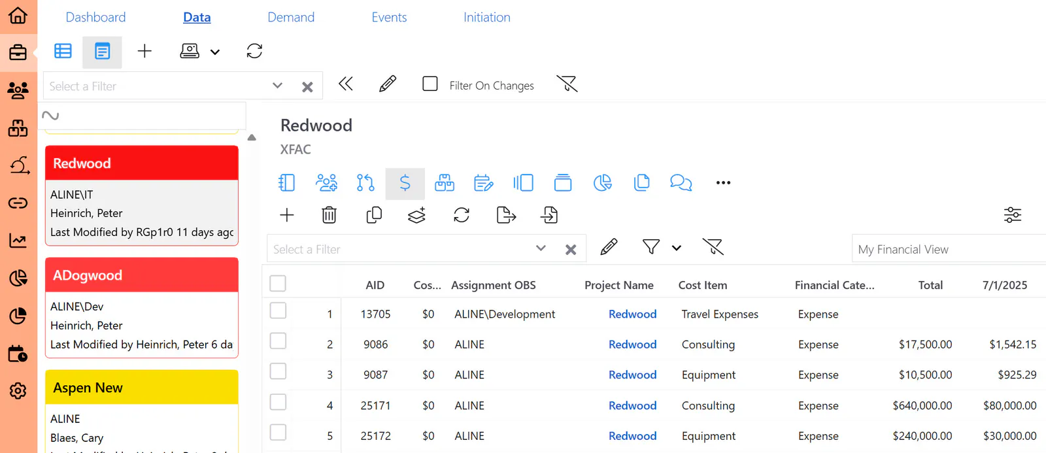Check the row 1 checkbox for AID 13705
1046x453 pixels.
tap(278, 310)
